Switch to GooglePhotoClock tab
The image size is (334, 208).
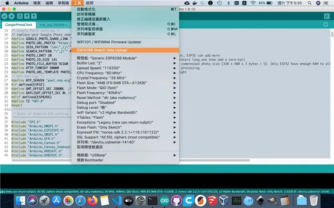coord(18,25)
